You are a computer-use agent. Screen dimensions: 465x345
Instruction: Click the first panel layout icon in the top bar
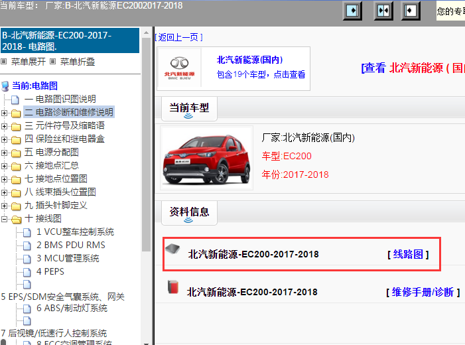click(x=352, y=11)
